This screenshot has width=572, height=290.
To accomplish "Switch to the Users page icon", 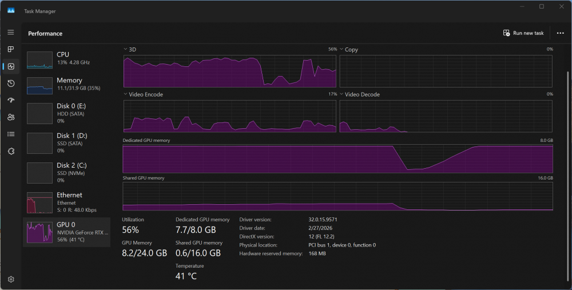I will coord(11,117).
